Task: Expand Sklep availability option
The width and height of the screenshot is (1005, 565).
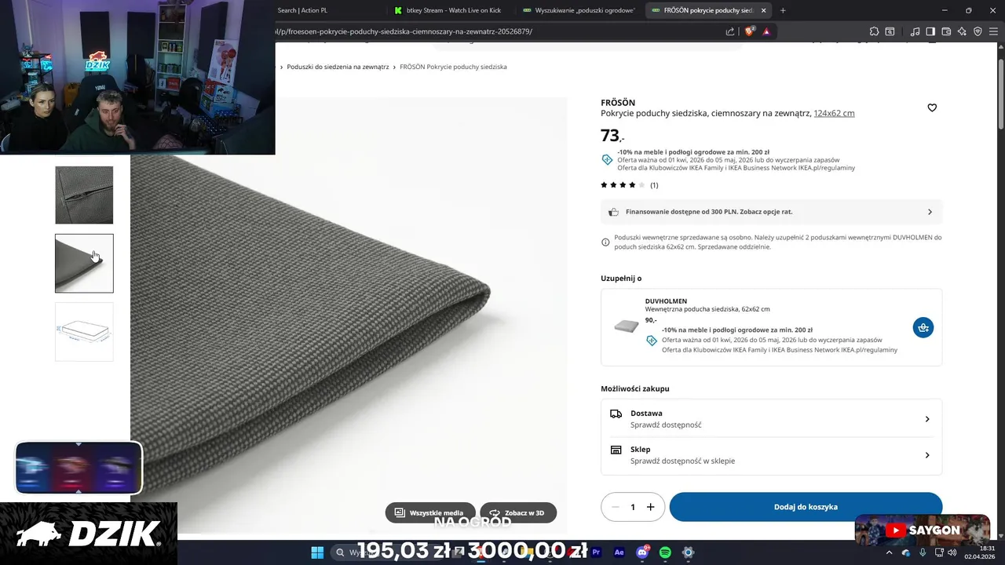Action: tap(771, 455)
